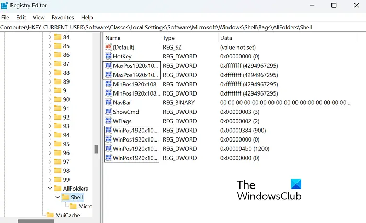Screen dimensions: 366x223
Task: Click the folder icon of key 9
Action: click(58, 90)
